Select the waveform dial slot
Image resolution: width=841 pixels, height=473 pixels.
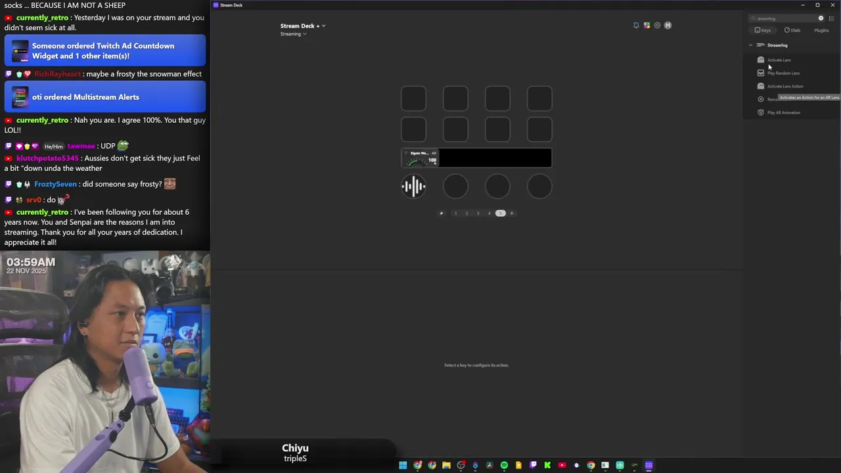(413, 187)
